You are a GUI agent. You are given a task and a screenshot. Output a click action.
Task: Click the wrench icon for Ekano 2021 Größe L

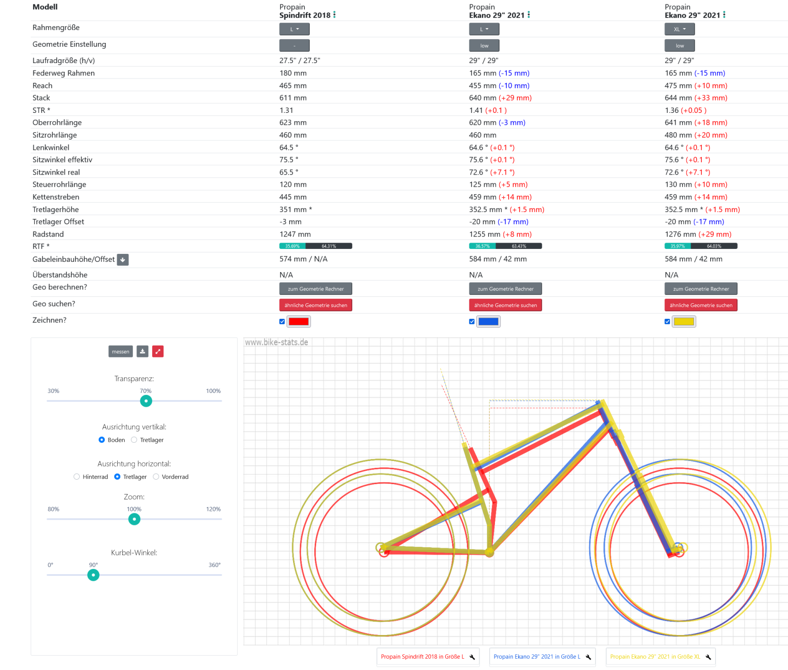588,657
